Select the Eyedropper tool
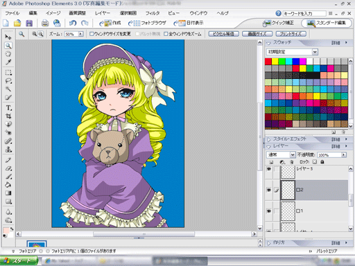The height and width of the screenshot is (266, 355). click(8, 62)
